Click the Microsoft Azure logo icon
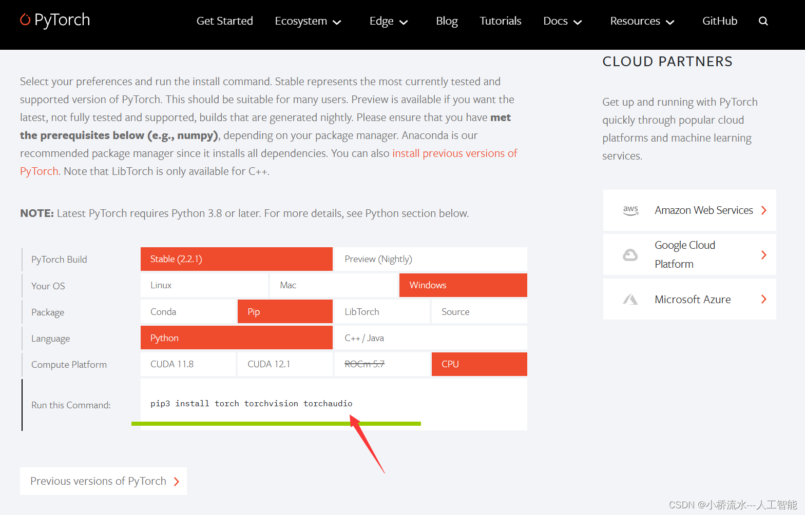Image resolution: width=805 pixels, height=515 pixels. (630, 299)
